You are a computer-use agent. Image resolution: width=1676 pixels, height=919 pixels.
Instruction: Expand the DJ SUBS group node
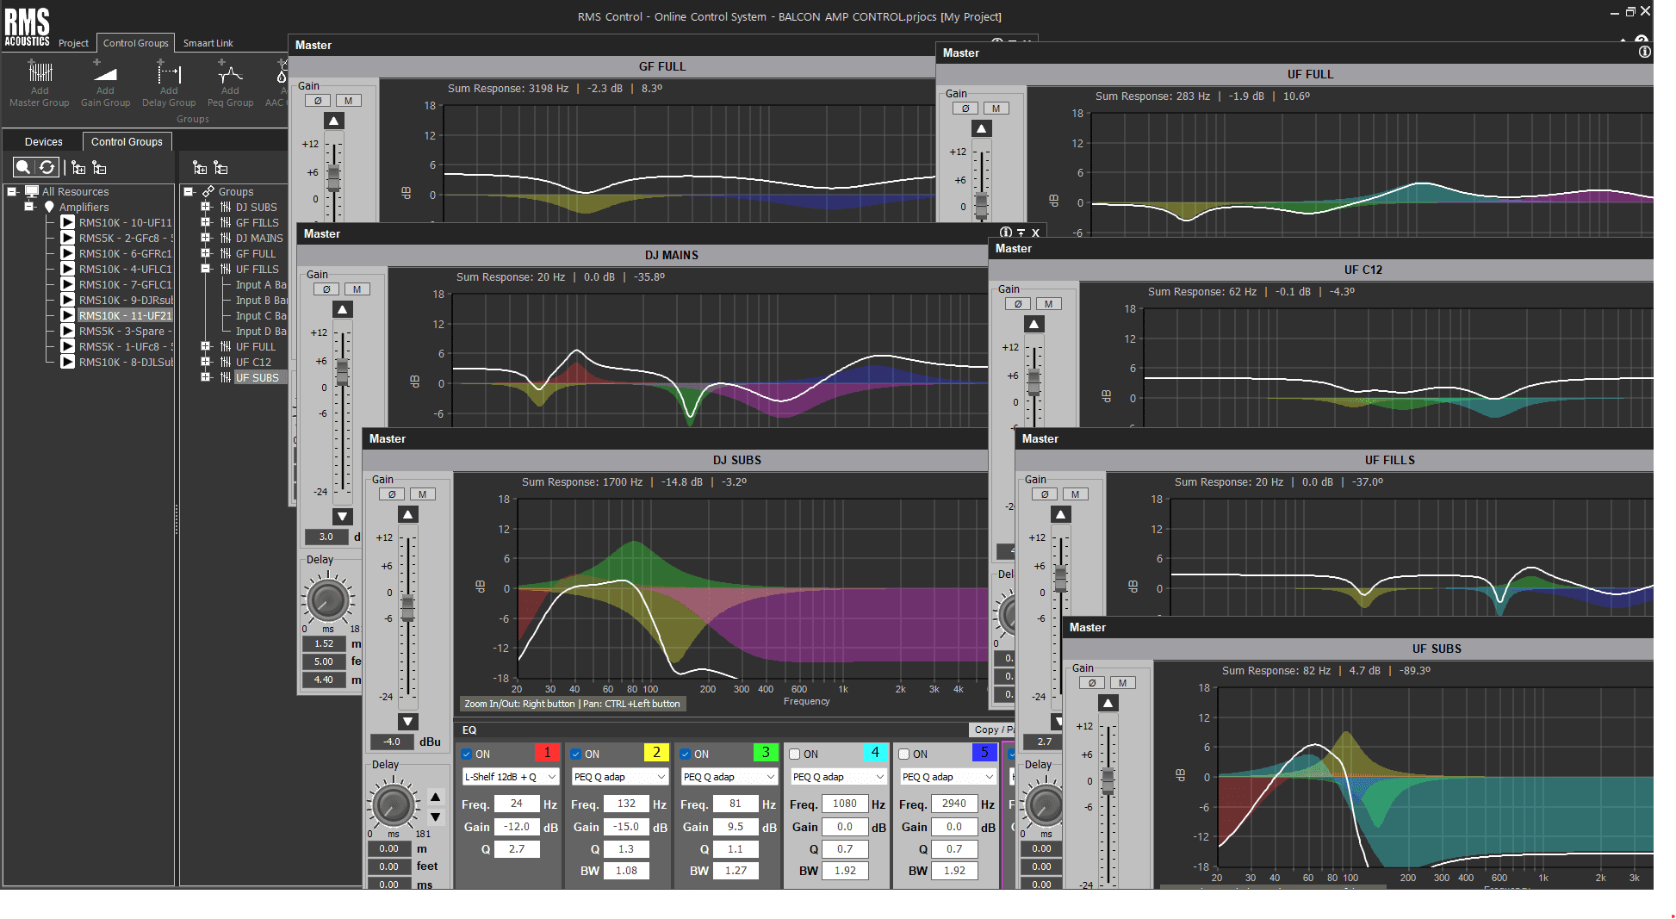206,207
